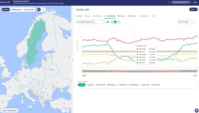Switch to the list view icon beside map toggle
The image size is (199, 113).
coord(43,10)
